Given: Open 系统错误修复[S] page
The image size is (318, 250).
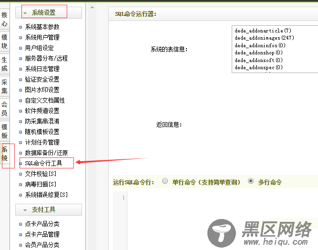Looking at the screenshot, I should (x=46, y=195).
